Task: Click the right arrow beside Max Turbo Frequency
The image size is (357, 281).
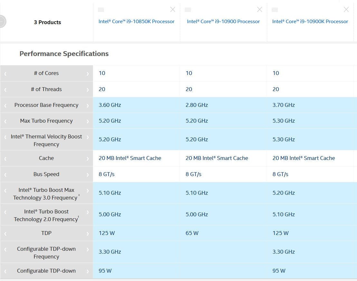Action: tap(88, 121)
